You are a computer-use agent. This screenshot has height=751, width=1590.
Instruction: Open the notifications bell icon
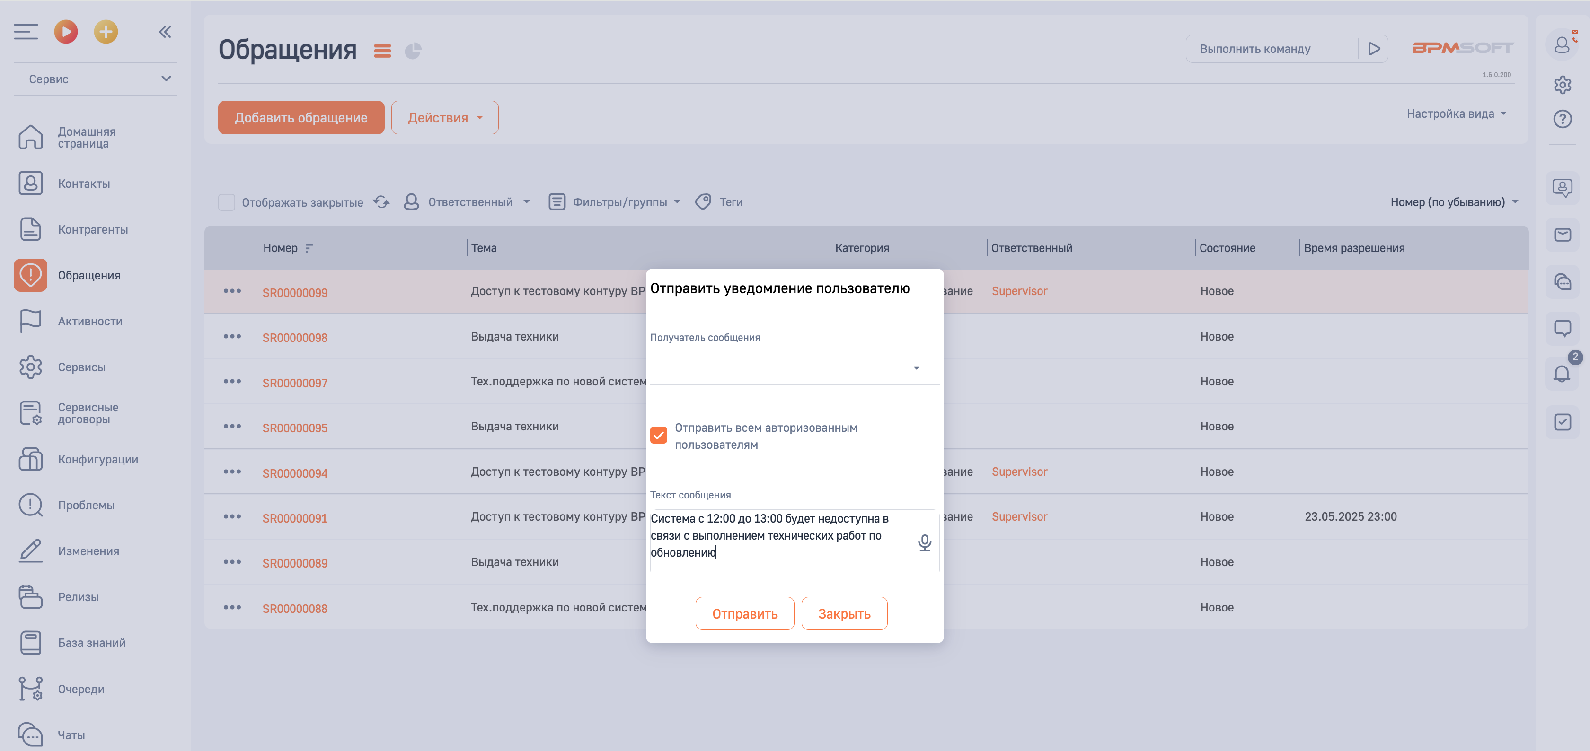tap(1562, 373)
